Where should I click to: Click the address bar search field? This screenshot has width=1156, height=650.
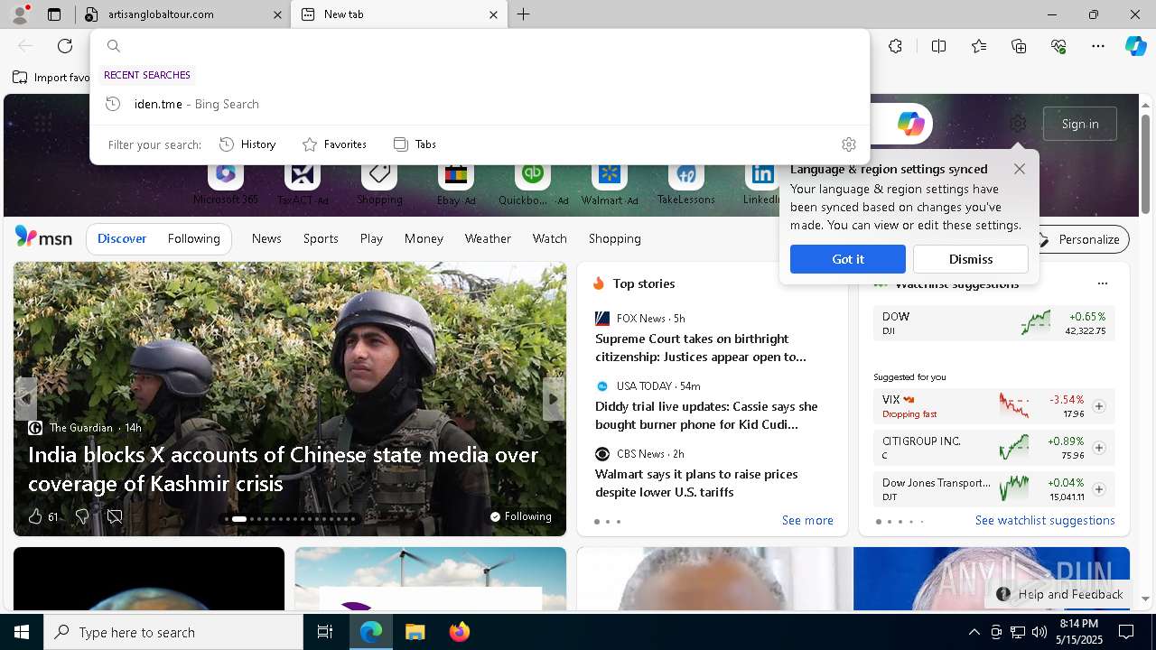[480, 46]
